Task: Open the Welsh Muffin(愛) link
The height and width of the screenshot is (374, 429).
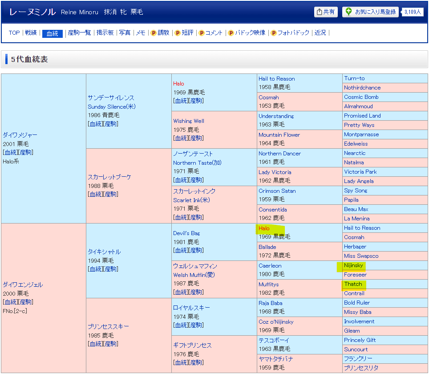Action: tap(194, 275)
